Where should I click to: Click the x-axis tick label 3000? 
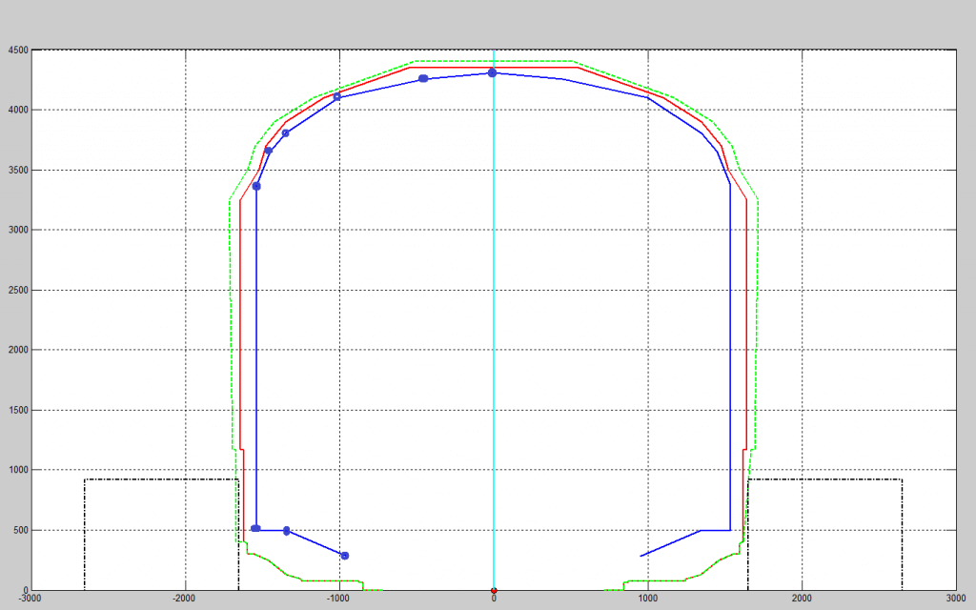coord(955,599)
